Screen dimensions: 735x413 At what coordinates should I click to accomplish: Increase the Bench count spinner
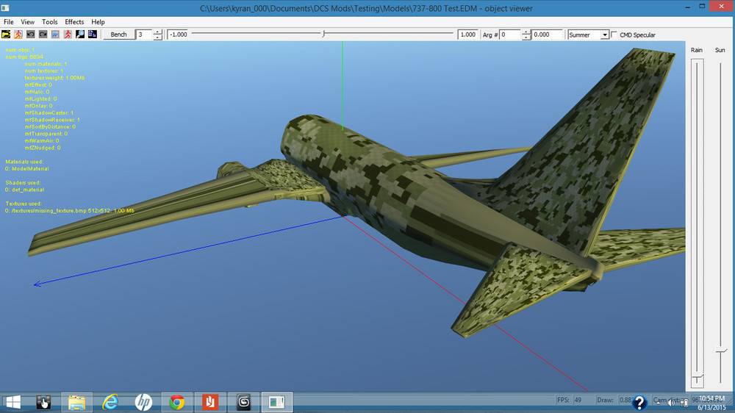coord(158,32)
